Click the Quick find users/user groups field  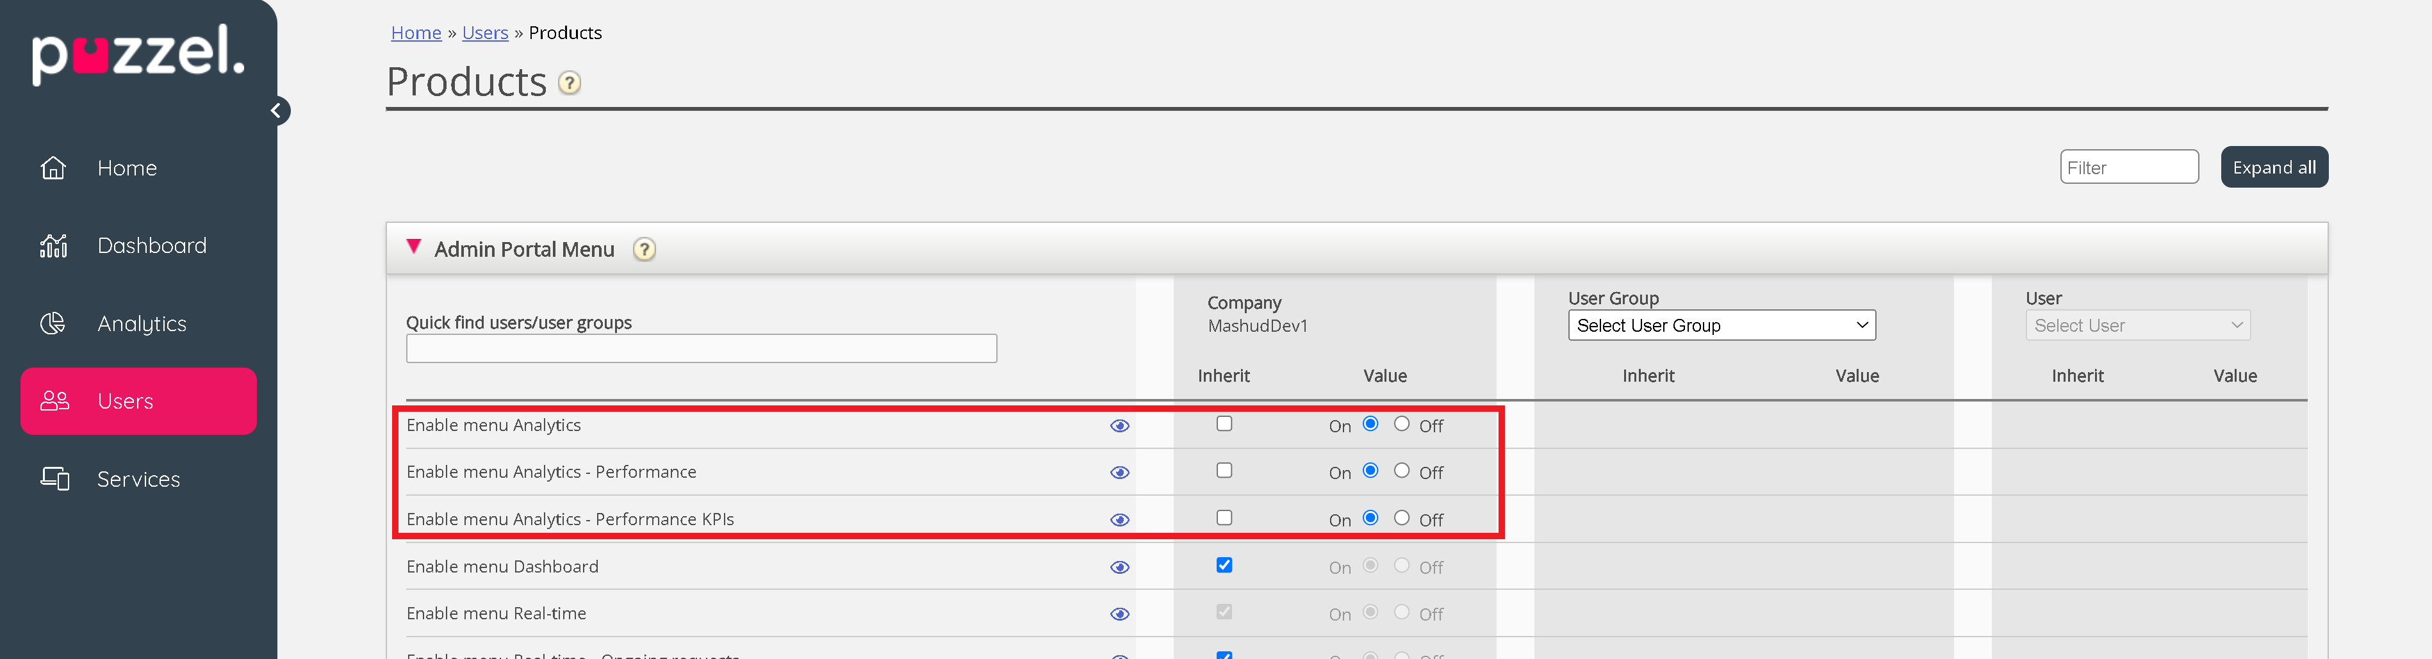(x=700, y=348)
